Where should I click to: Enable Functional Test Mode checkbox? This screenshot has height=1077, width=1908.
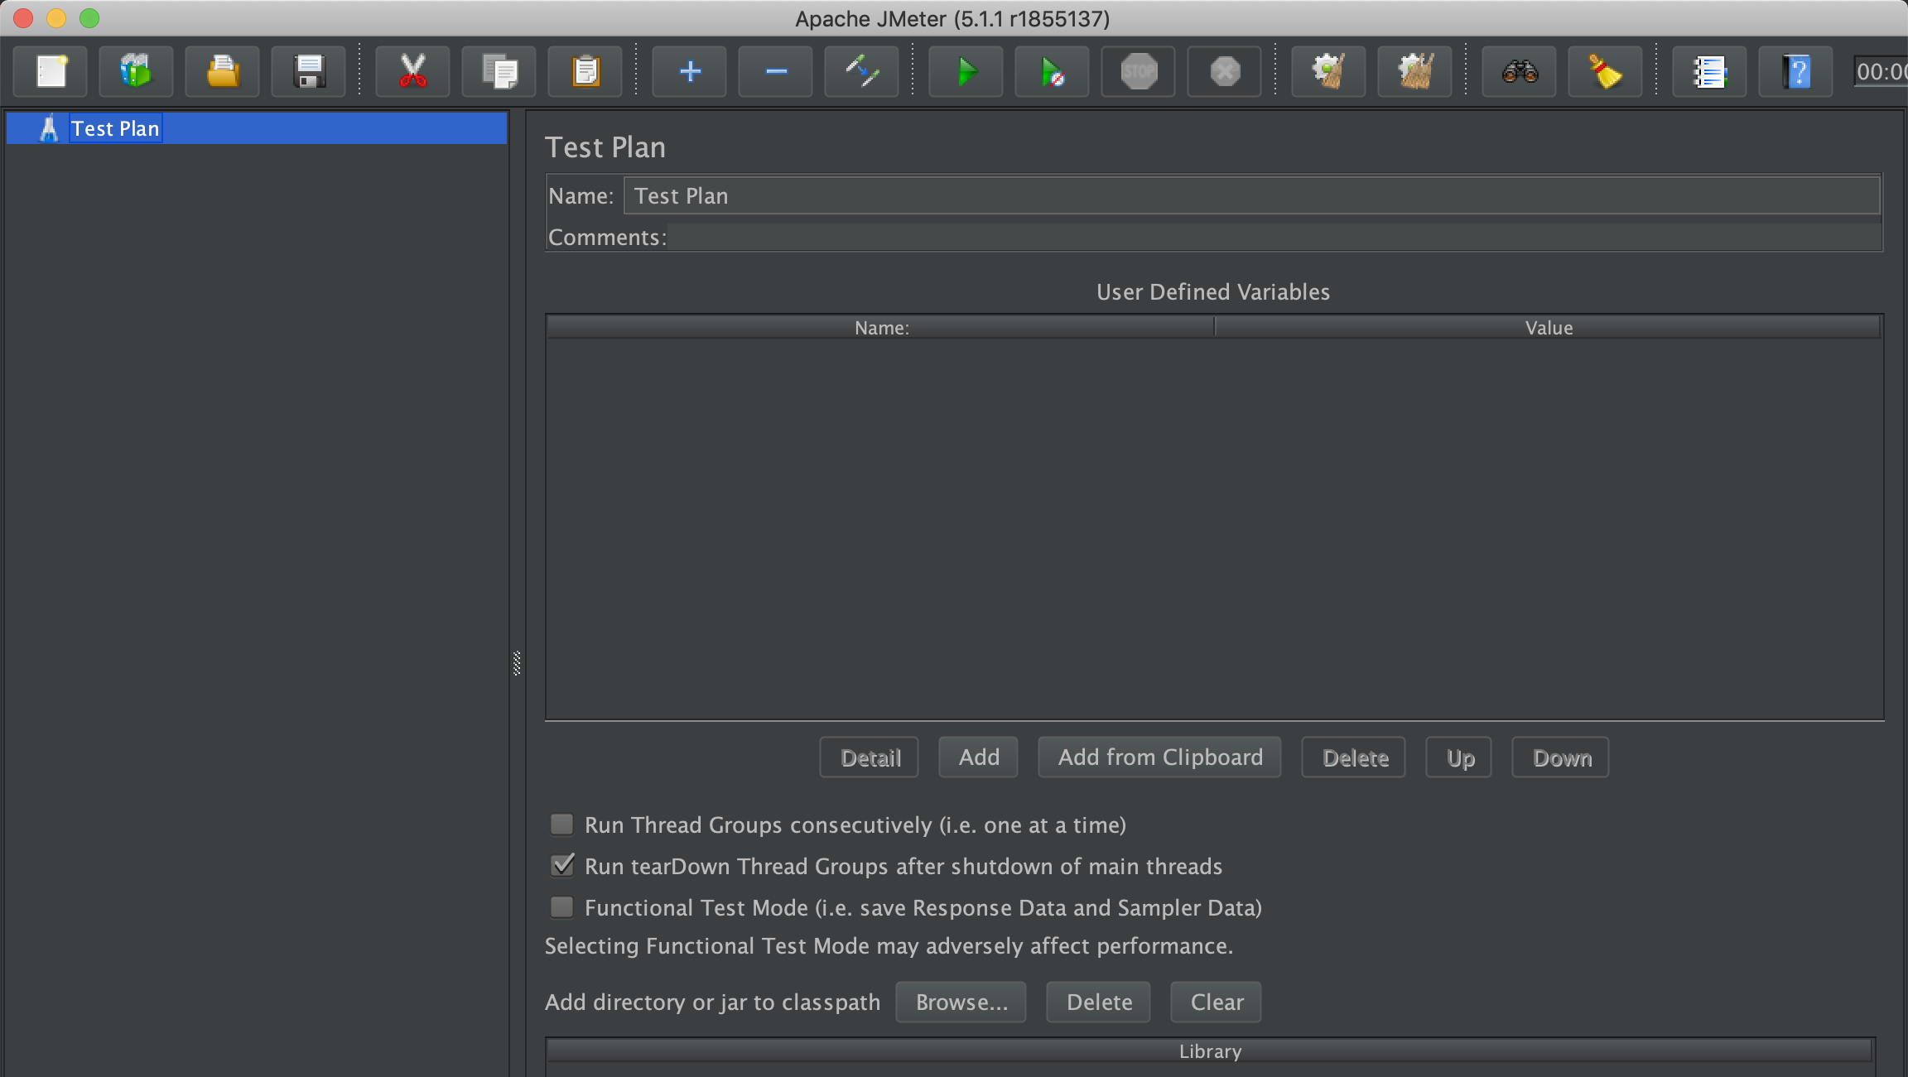[562, 907]
